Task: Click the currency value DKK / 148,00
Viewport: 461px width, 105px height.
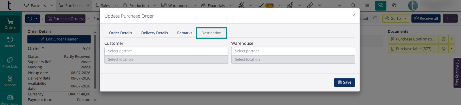Action: coord(79,94)
